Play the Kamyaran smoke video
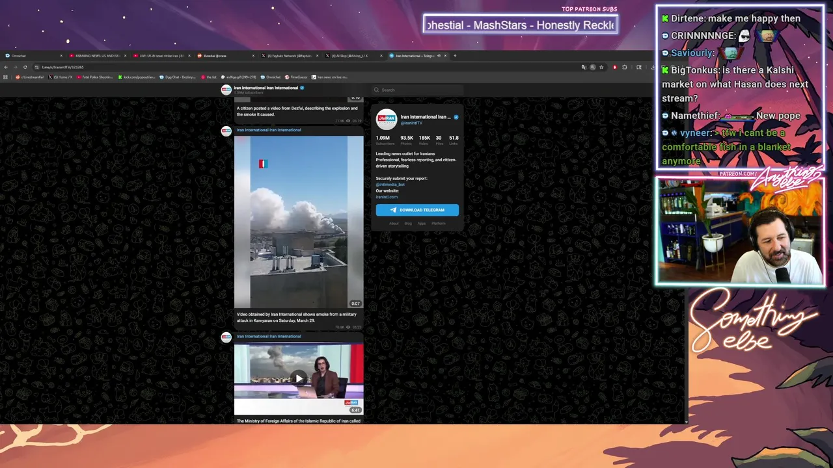This screenshot has height=468, width=833. [299, 222]
